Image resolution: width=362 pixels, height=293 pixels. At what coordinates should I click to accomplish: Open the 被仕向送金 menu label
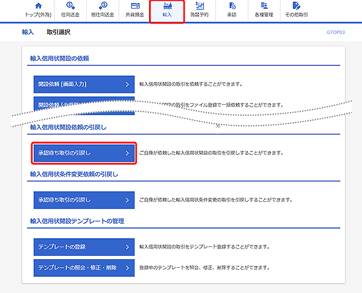point(103,14)
